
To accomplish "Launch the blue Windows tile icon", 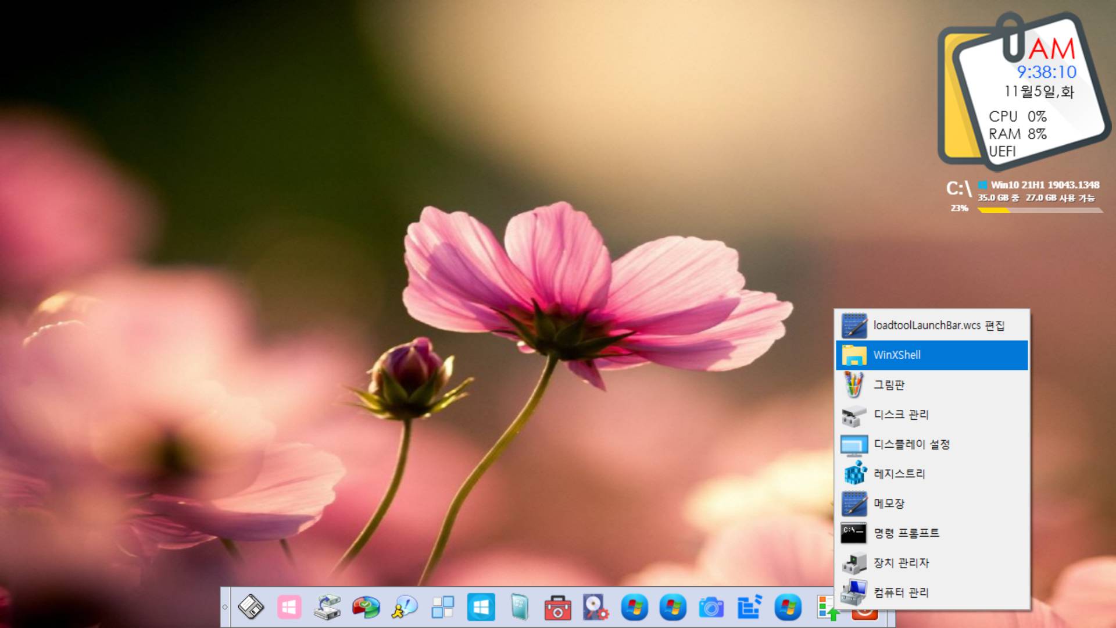I will click(x=481, y=608).
